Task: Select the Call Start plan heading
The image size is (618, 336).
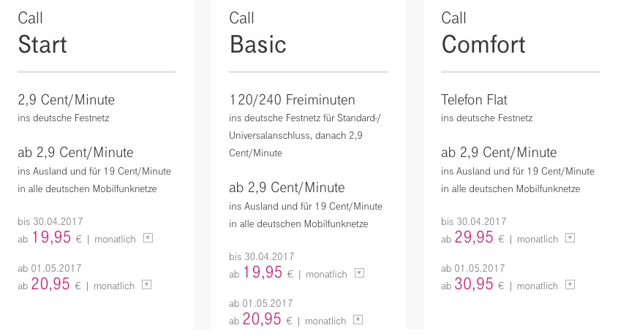Action: pos(42,44)
